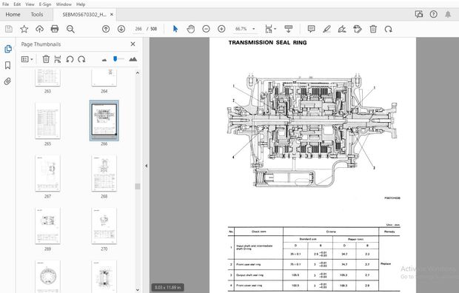Viewport: 459px width, 293px height.
Task: Select the page 270 thumbnail
Action: 104,226
